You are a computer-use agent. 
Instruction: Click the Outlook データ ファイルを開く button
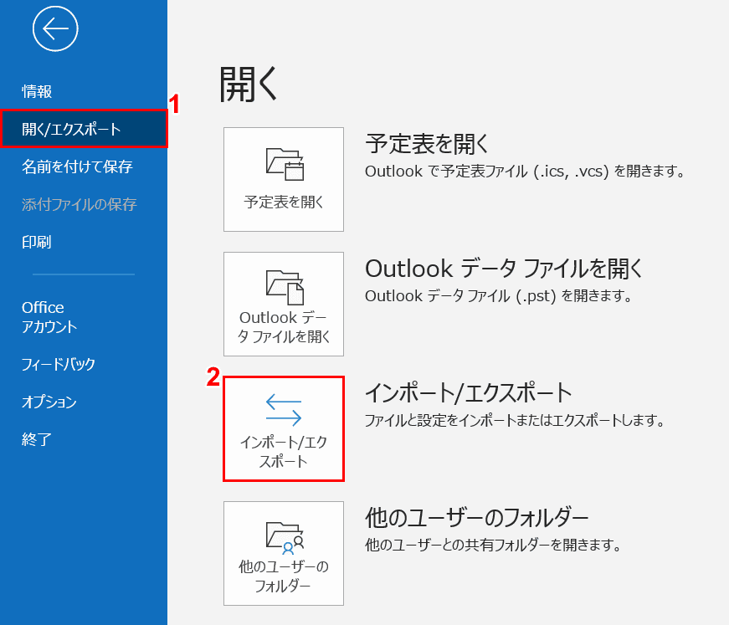(x=284, y=304)
